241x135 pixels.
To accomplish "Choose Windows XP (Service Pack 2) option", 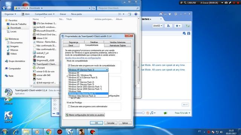I will (81, 82).
